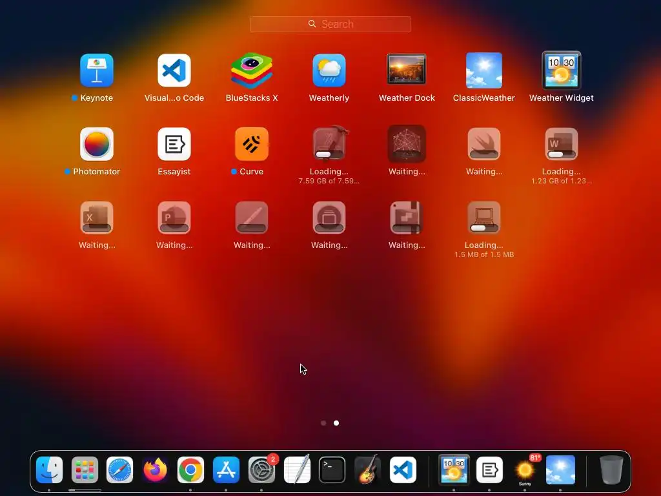This screenshot has width=661, height=496.
Task: Open Safari from the Dock
Action: click(x=119, y=470)
